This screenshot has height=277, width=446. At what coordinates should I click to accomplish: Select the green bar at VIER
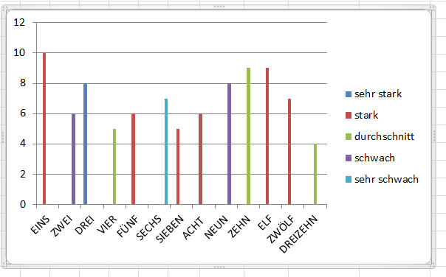pyautogui.click(x=114, y=166)
